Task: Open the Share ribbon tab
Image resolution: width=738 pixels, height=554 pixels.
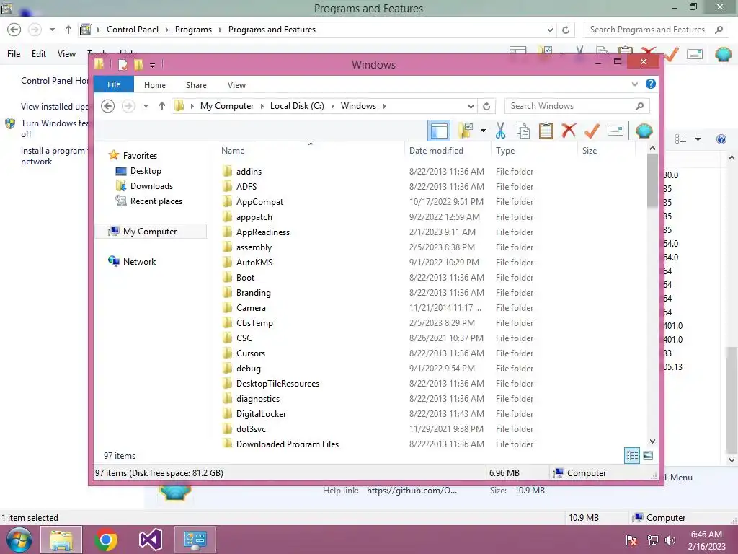Action: coord(196,85)
